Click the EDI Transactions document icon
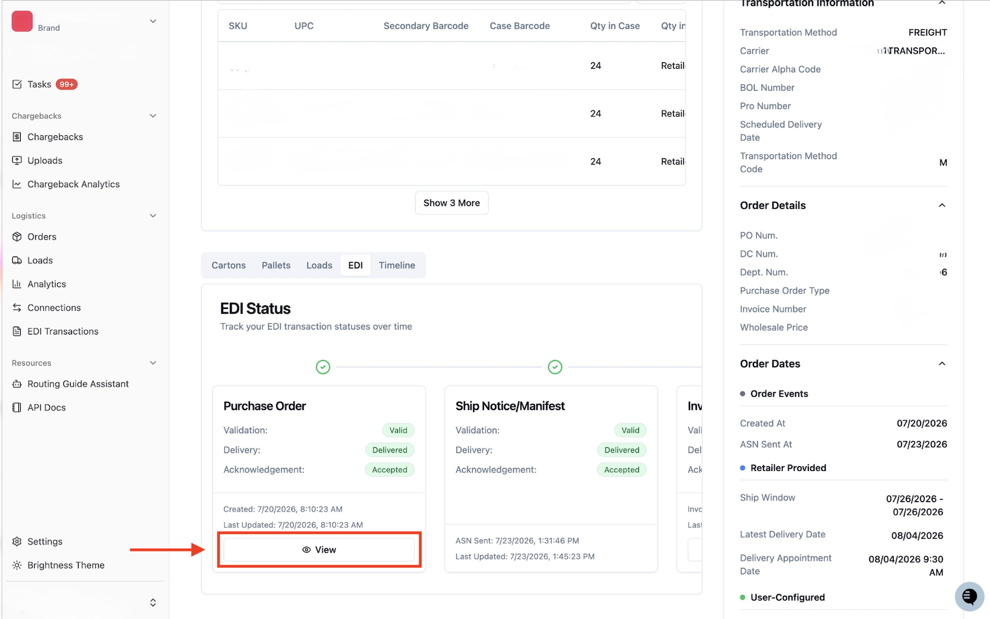This screenshot has width=990, height=619. click(x=17, y=331)
